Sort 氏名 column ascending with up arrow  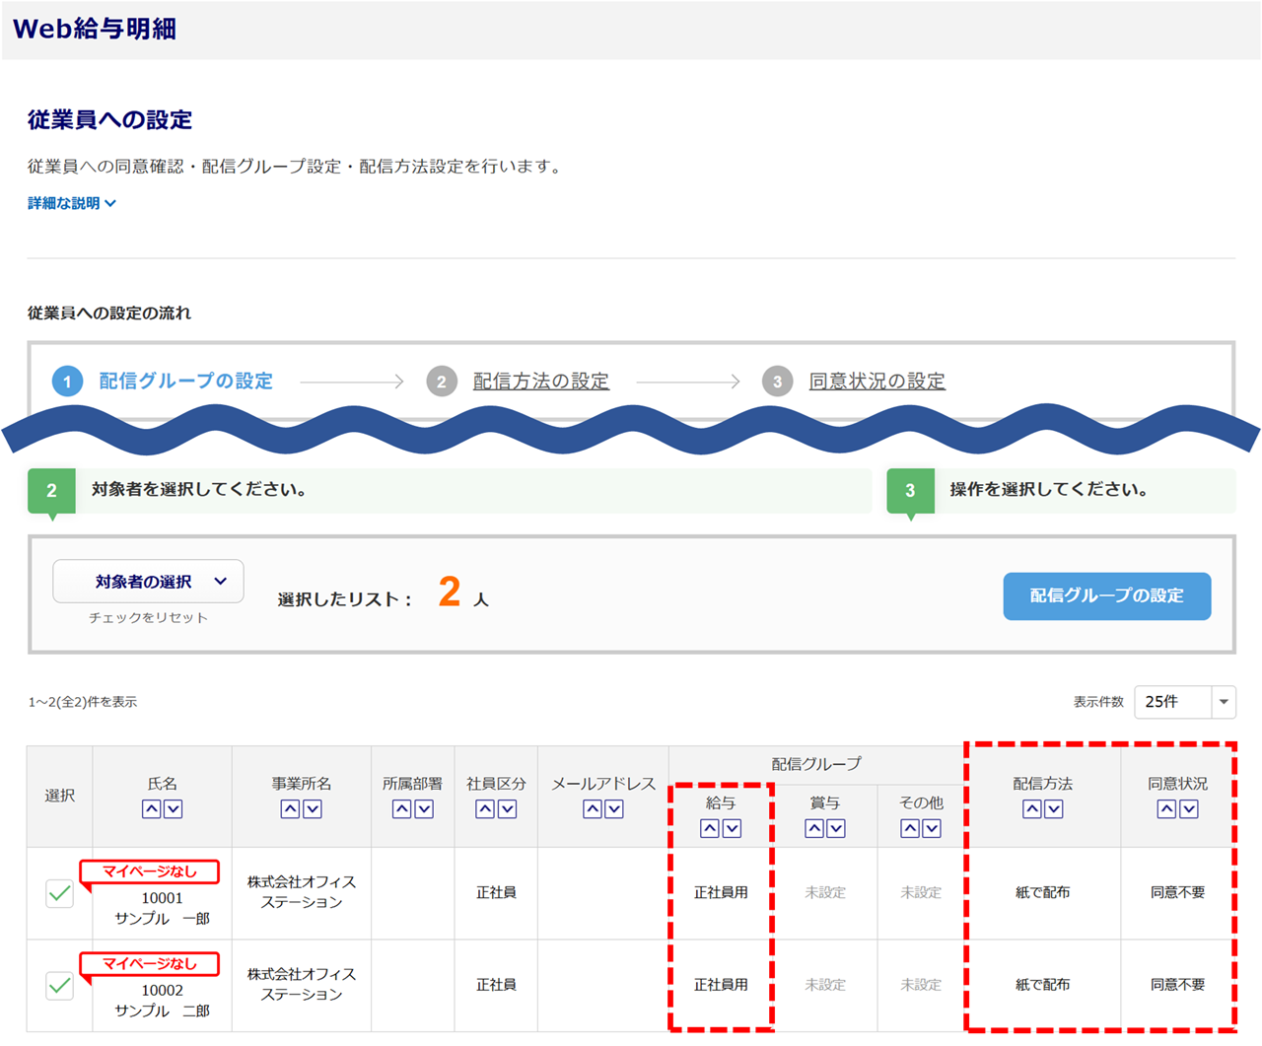151,809
